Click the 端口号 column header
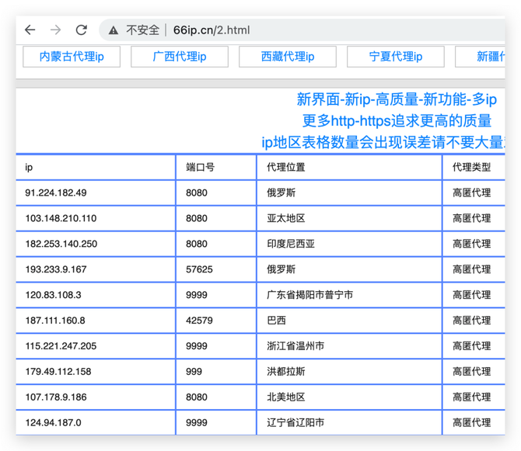 point(201,167)
